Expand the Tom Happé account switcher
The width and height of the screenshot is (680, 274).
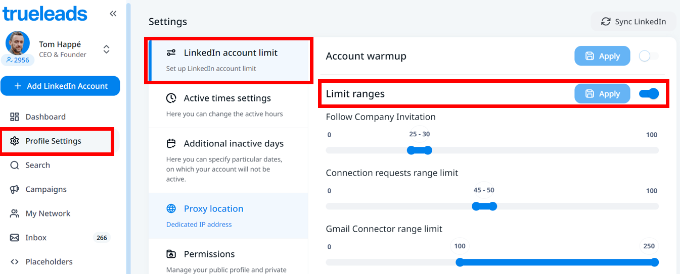(106, 49)
